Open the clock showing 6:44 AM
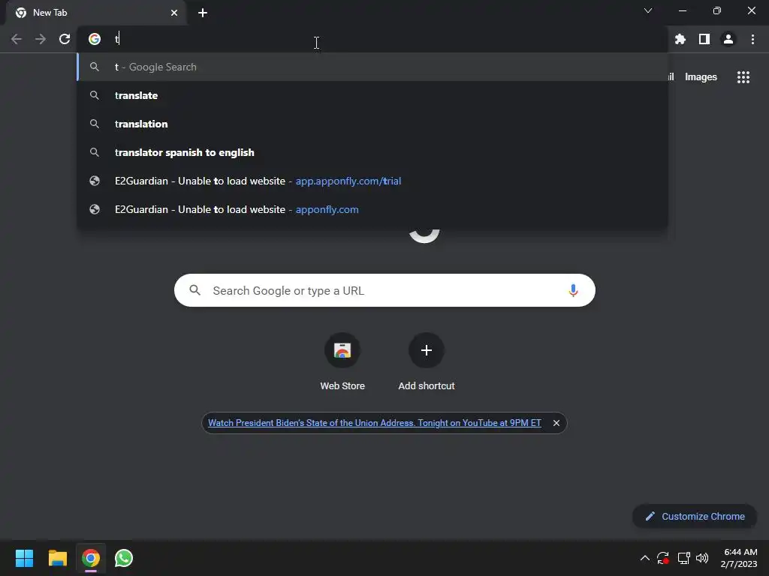The height and width of the screenshot is (576, 769). pyautogui.click(x=739, y=558)
